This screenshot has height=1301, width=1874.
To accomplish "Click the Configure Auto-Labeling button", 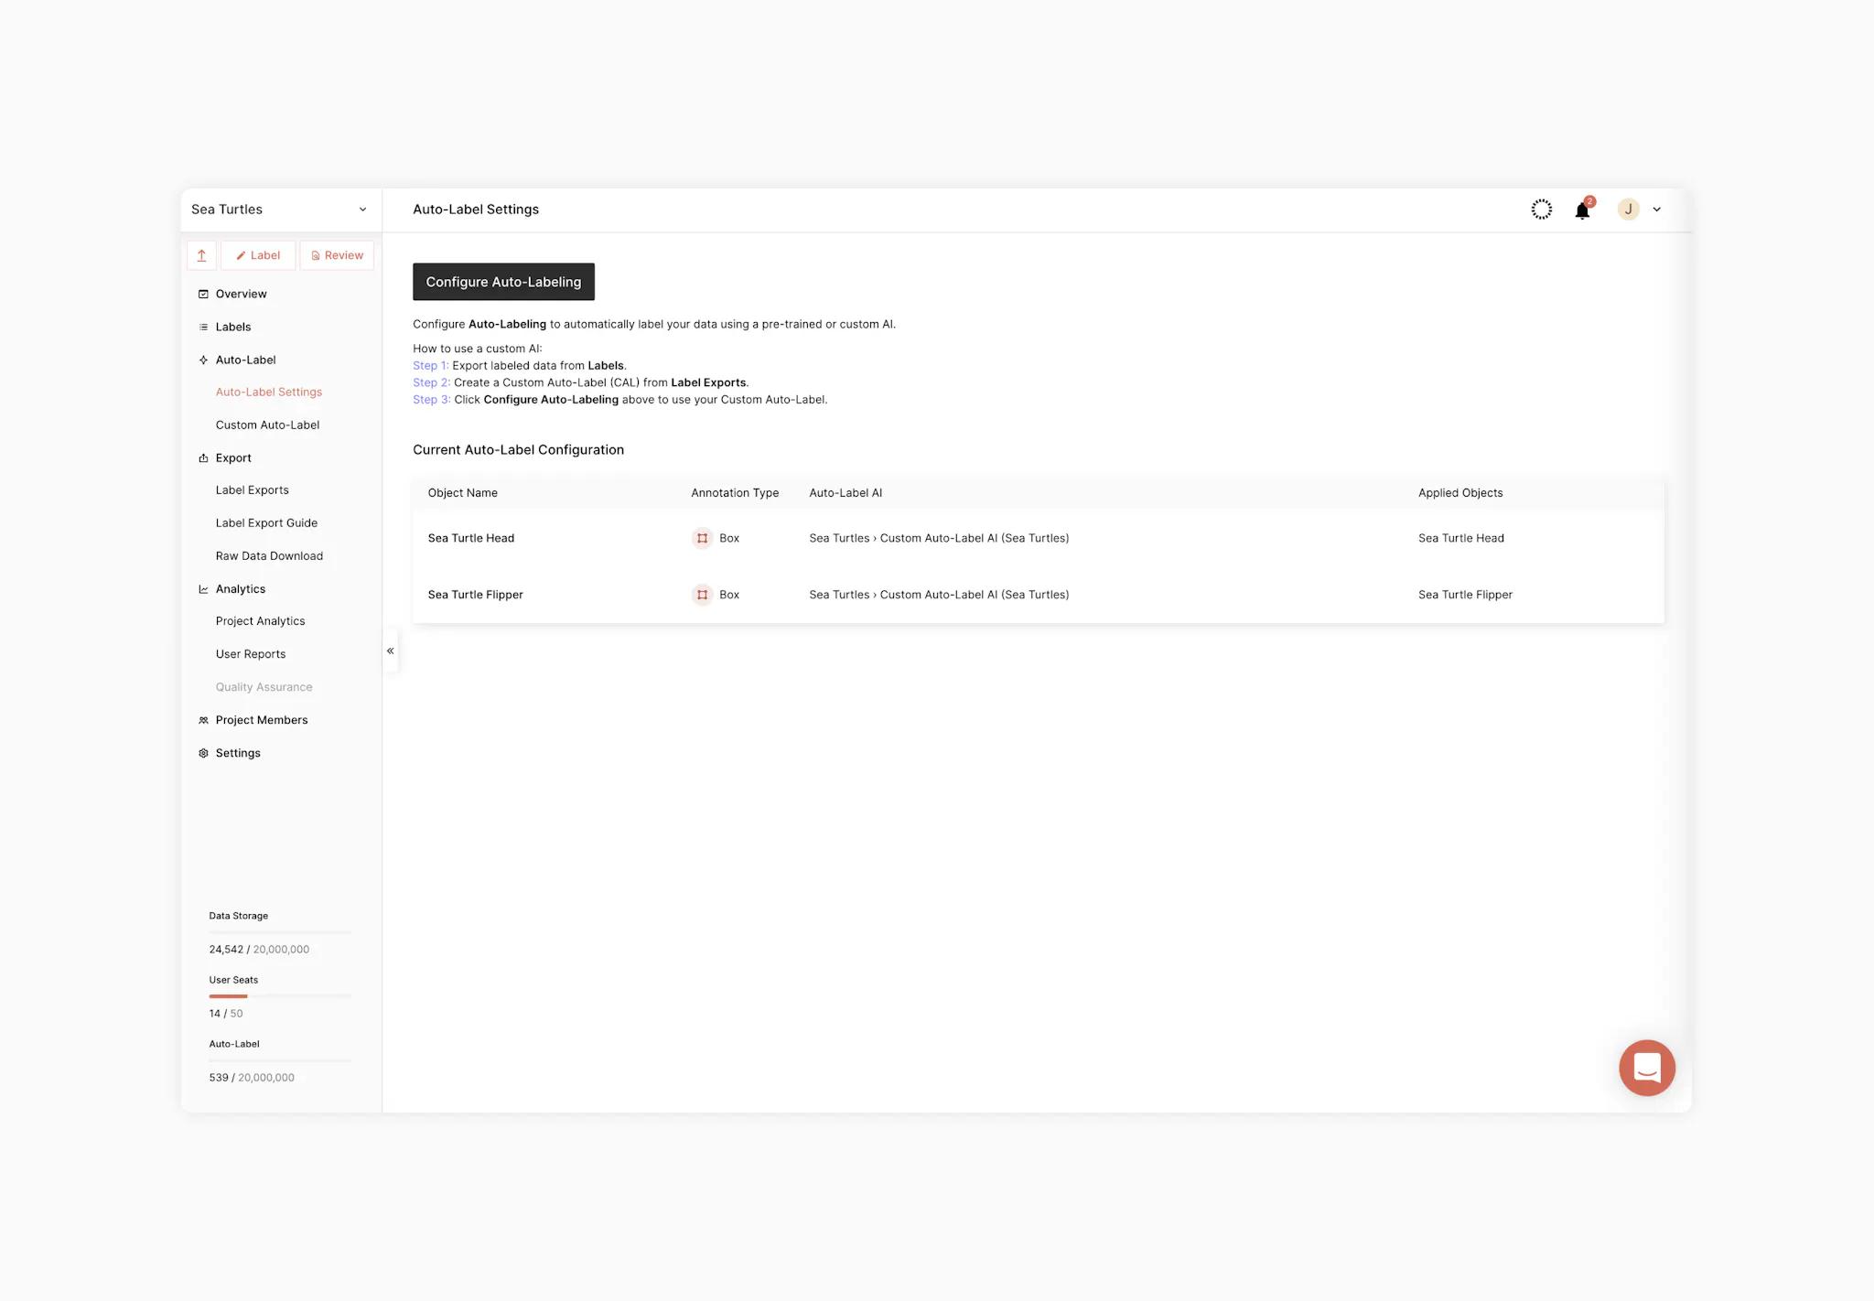I will pyautogui.click(x=503, y=282).
